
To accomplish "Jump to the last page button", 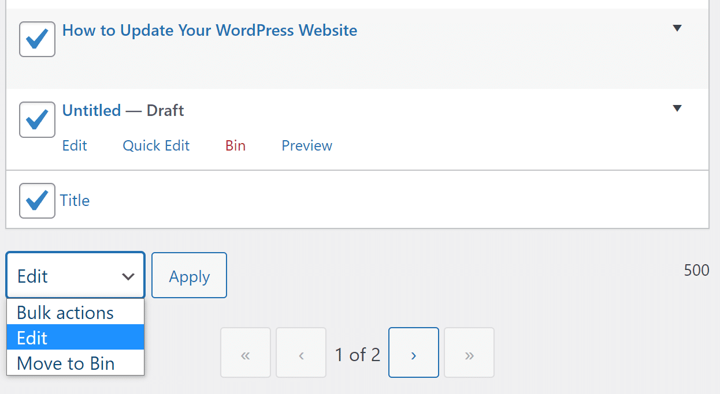I will (x=469, y=352).
